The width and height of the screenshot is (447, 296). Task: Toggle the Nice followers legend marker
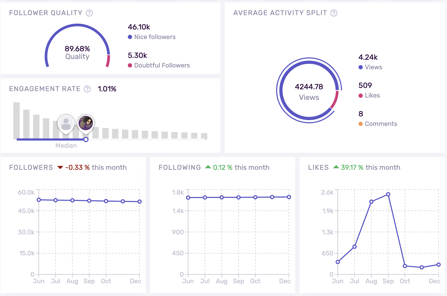pyautogui.click(x=130, y=37)
